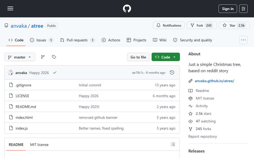The height and width of the screenshot is (158, 254).
Task: Click the removed github banner commit message
Action: click(x=98, y=117)
